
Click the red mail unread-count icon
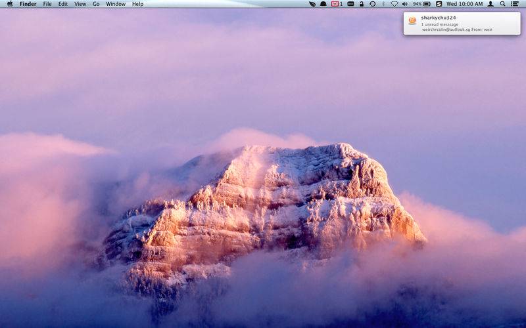[336, 4]
